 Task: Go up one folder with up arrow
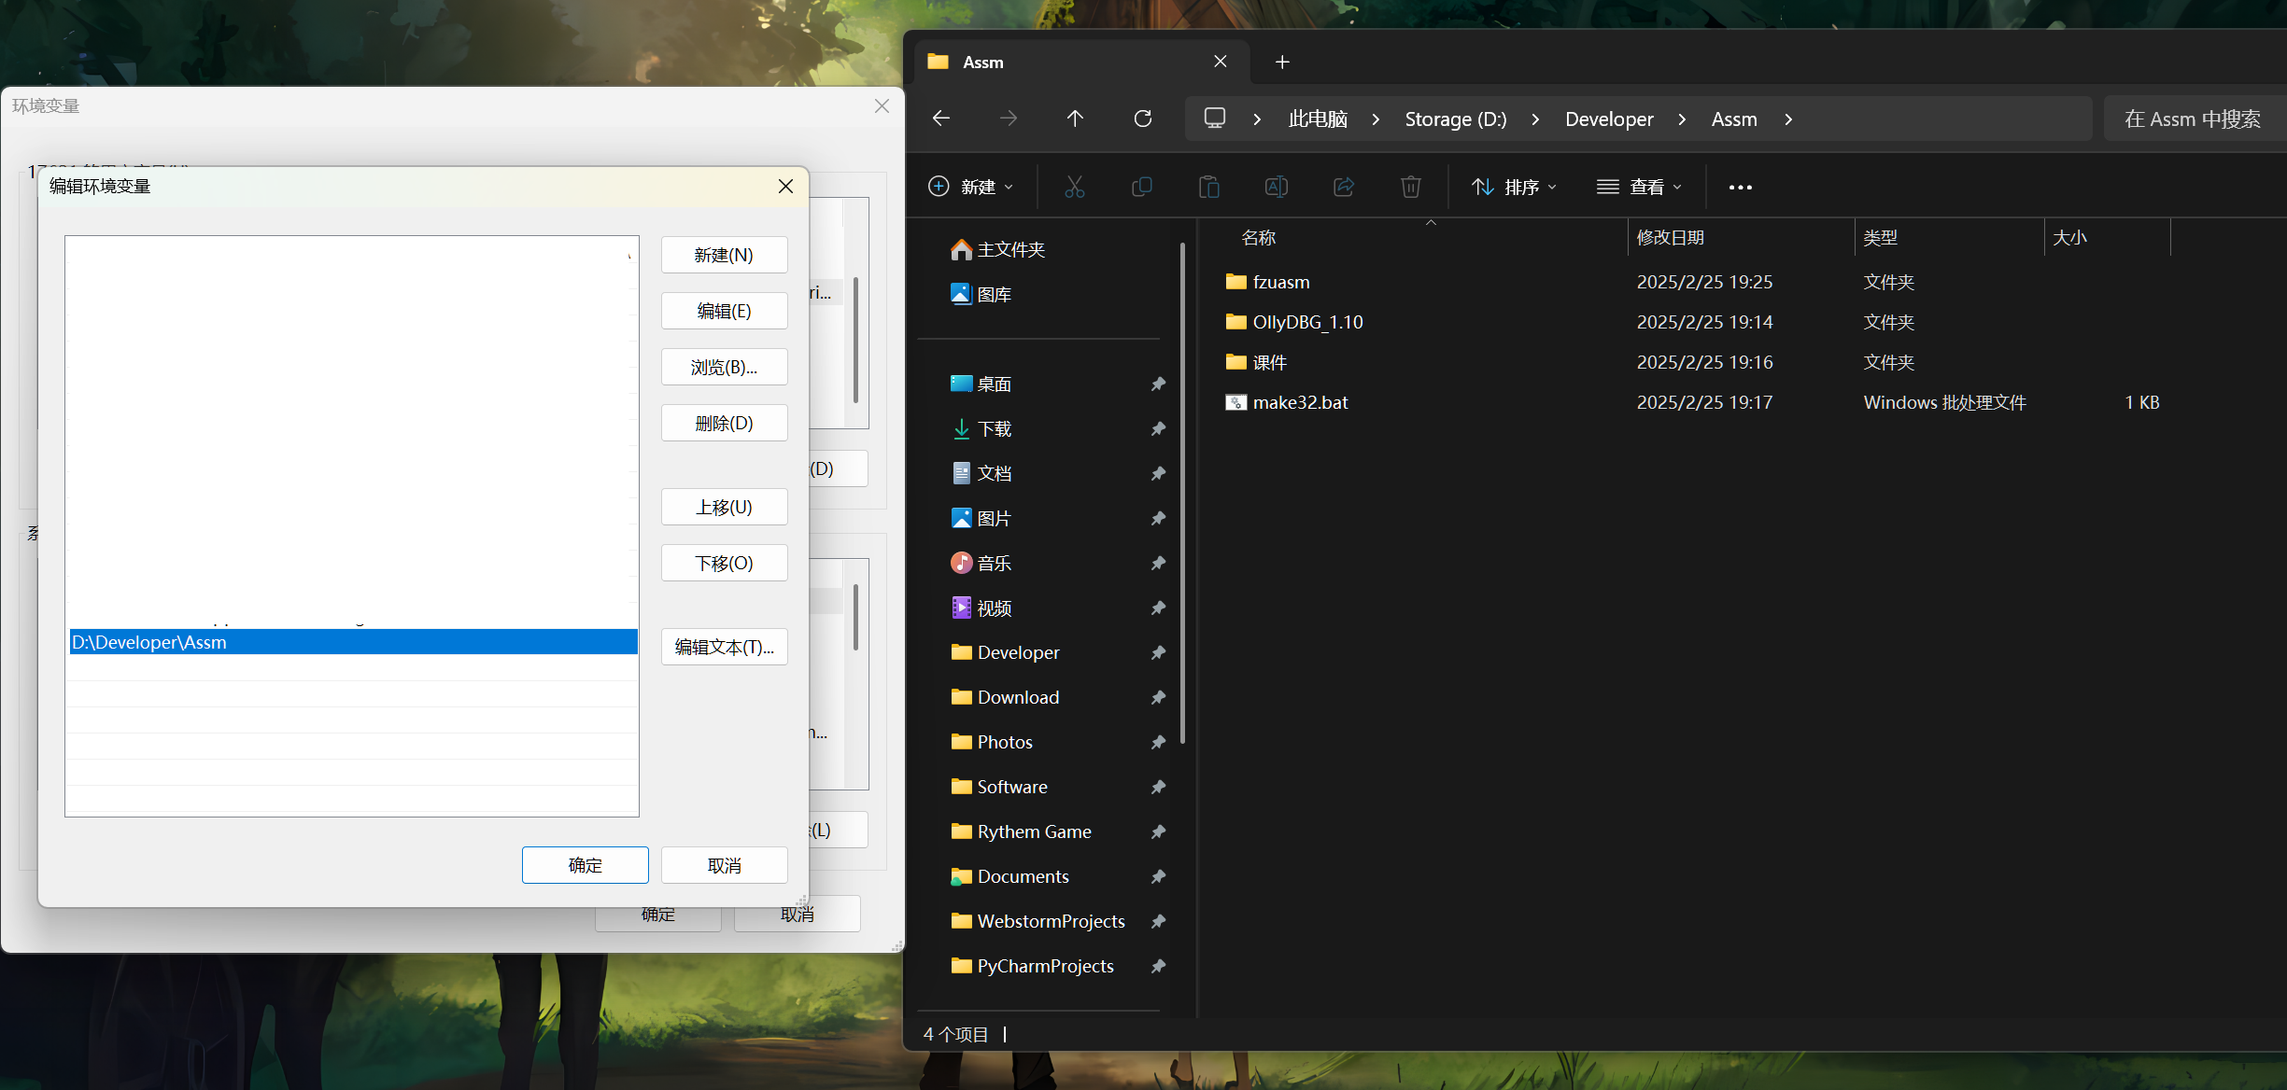(x=1075, y=119)
